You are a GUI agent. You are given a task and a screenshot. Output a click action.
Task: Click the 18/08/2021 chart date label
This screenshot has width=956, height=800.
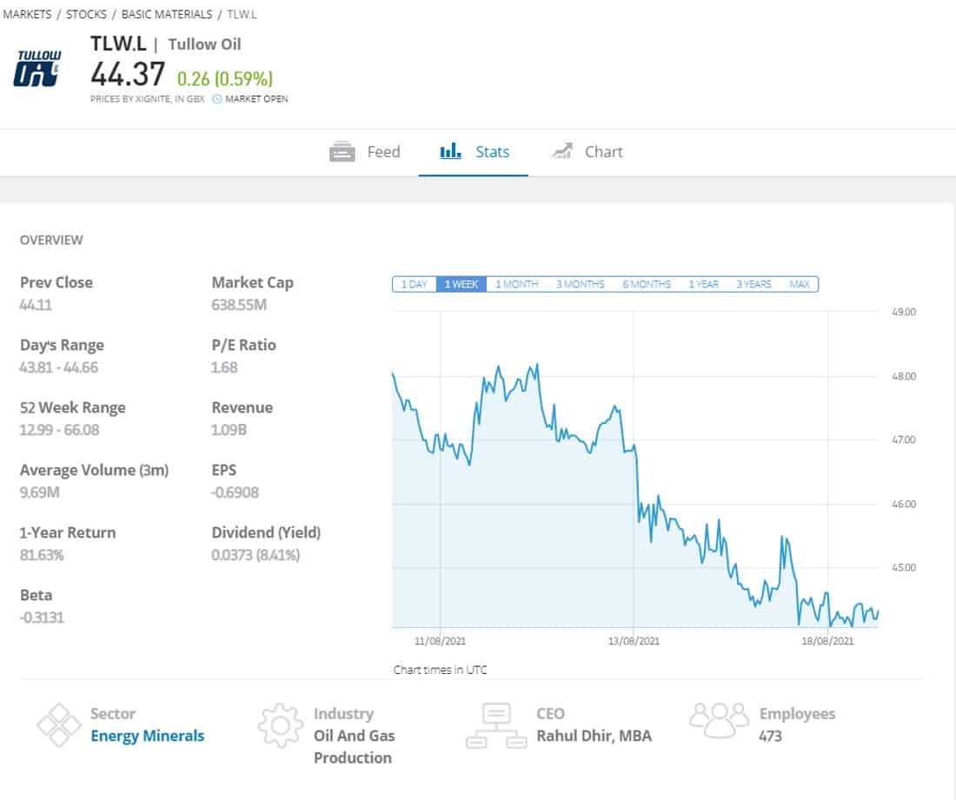pos(827,641)
